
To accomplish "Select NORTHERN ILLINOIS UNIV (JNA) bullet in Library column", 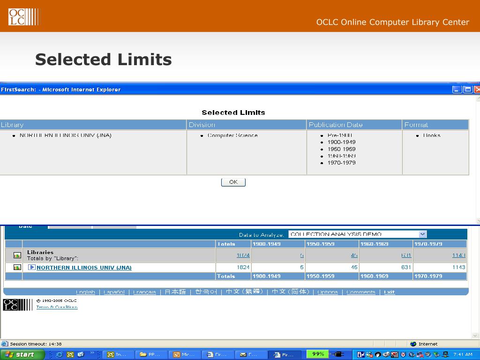I will pyautogui.click(x=65, y=135).
